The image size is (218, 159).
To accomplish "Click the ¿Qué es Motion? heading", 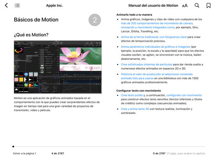I will point(31,35).
